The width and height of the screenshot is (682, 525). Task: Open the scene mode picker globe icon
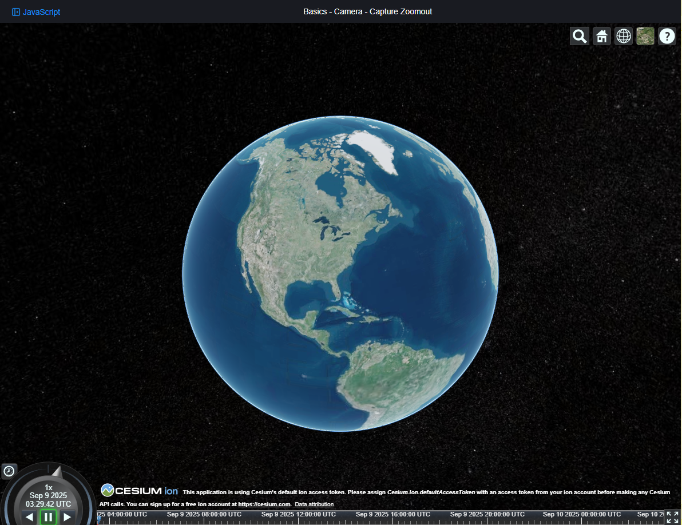pyautogui.click(x=623, y=36)
